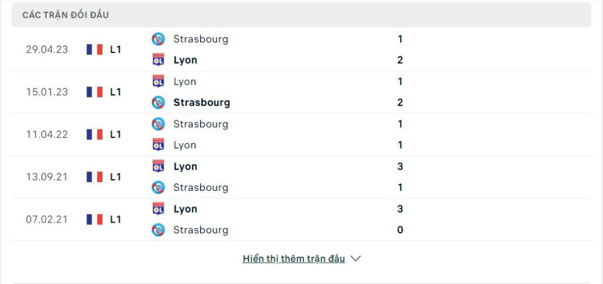
Task: Click bold Lyon name in 07.02.21 match
Action: 185,209
